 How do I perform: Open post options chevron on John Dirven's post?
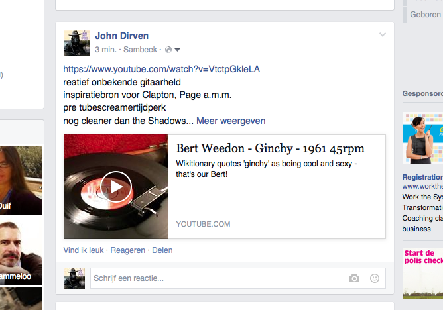pos(383,34)
